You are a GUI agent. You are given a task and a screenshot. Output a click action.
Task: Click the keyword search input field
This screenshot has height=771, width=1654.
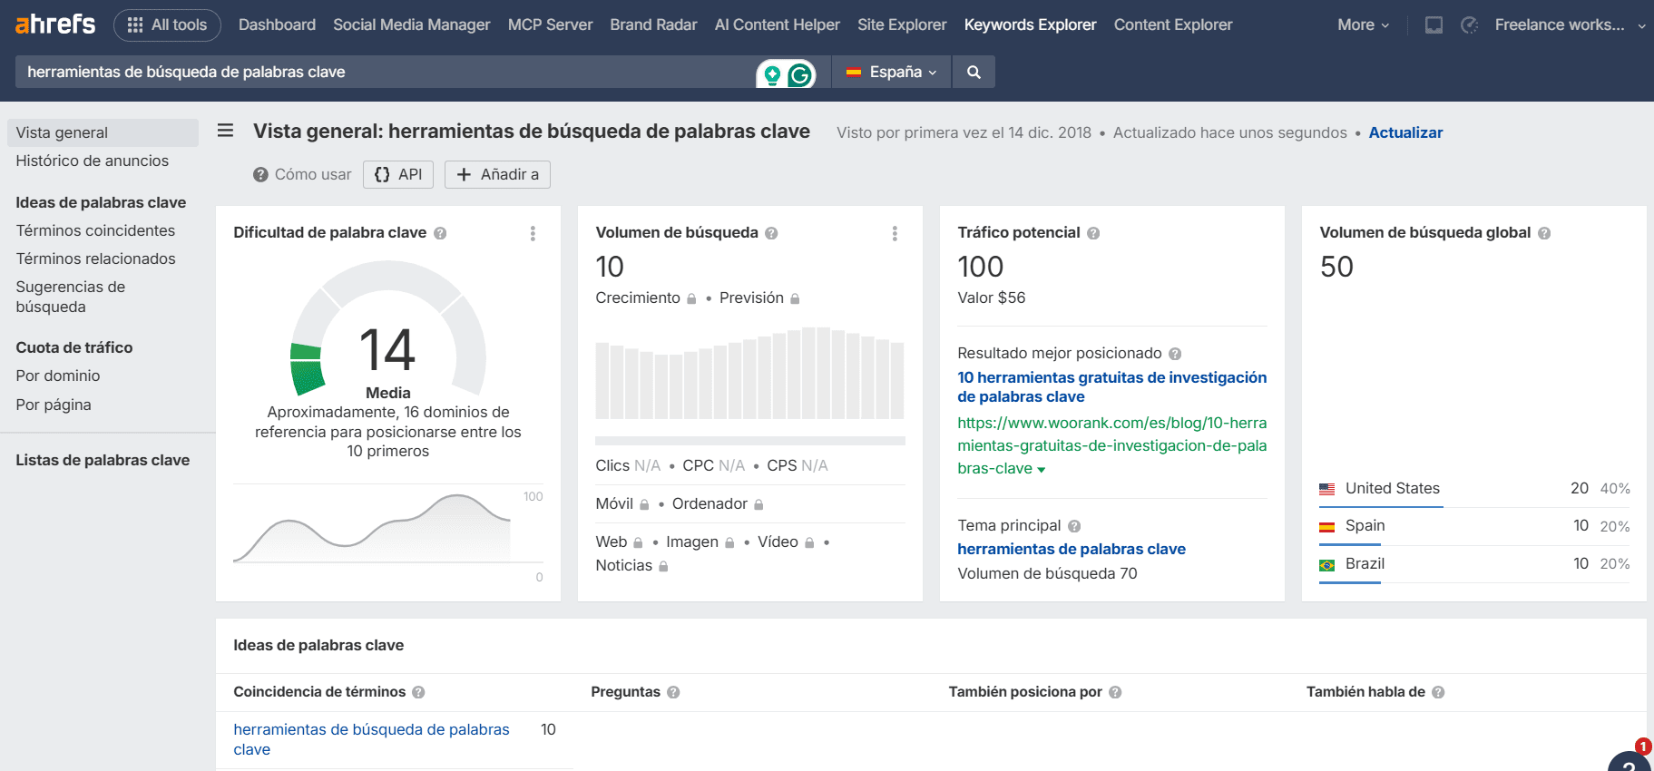(x=381, y=73)
